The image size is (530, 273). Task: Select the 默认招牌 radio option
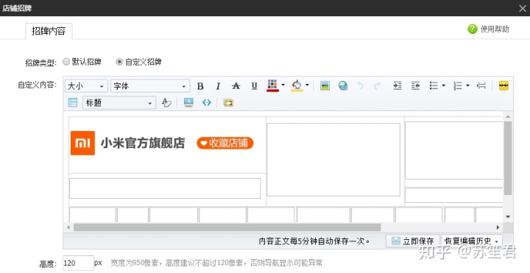point(66,62)
